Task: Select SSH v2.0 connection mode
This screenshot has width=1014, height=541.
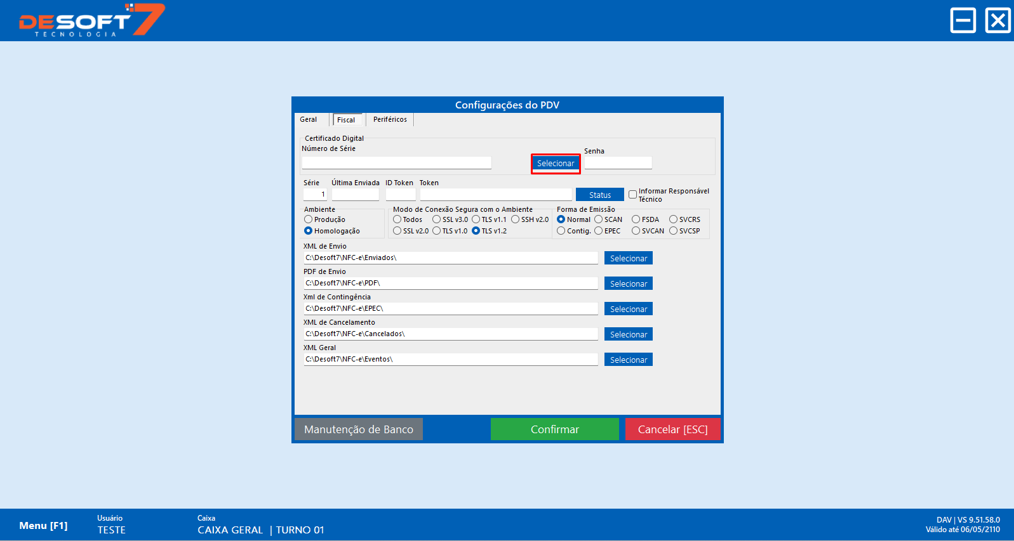Action: [x=515, y=219]
